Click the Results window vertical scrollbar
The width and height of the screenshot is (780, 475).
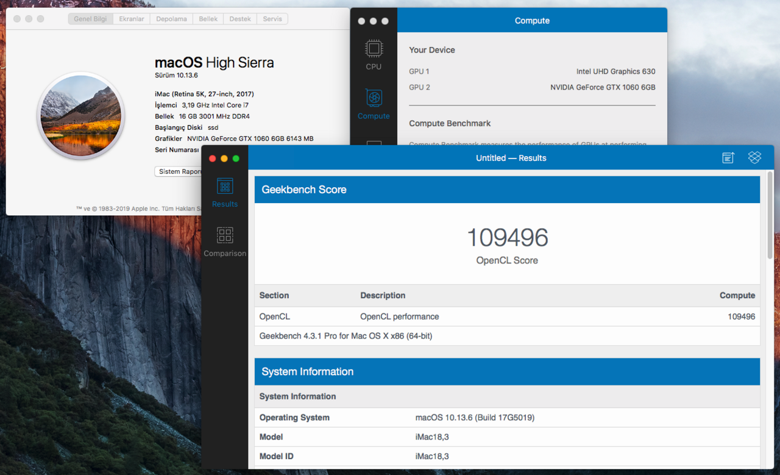tap(770, 220)
